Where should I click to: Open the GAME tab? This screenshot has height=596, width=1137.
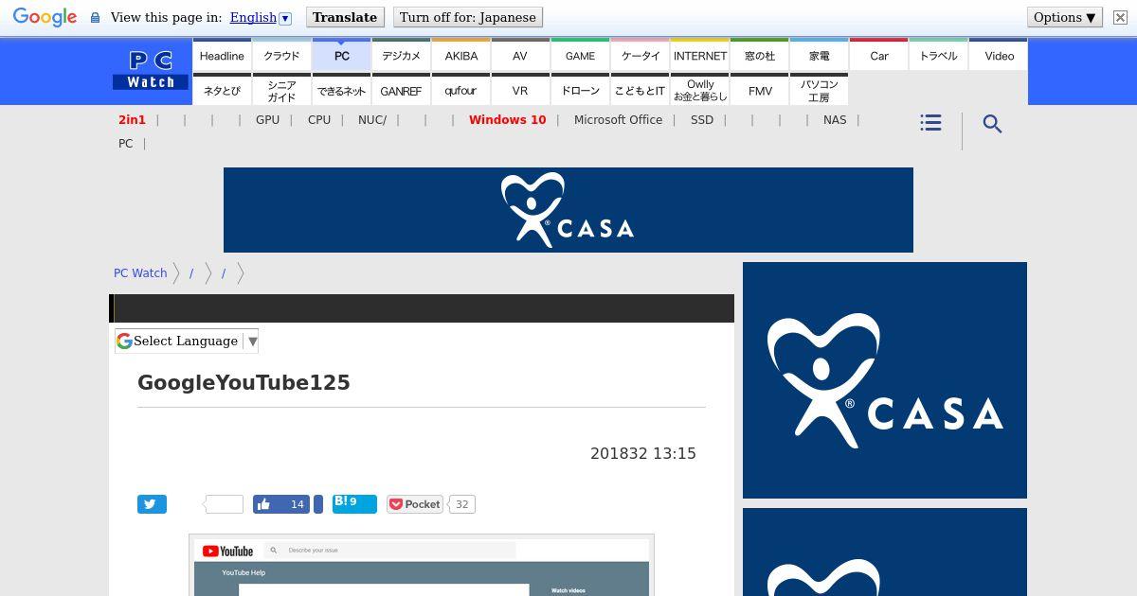pos(580,55)
